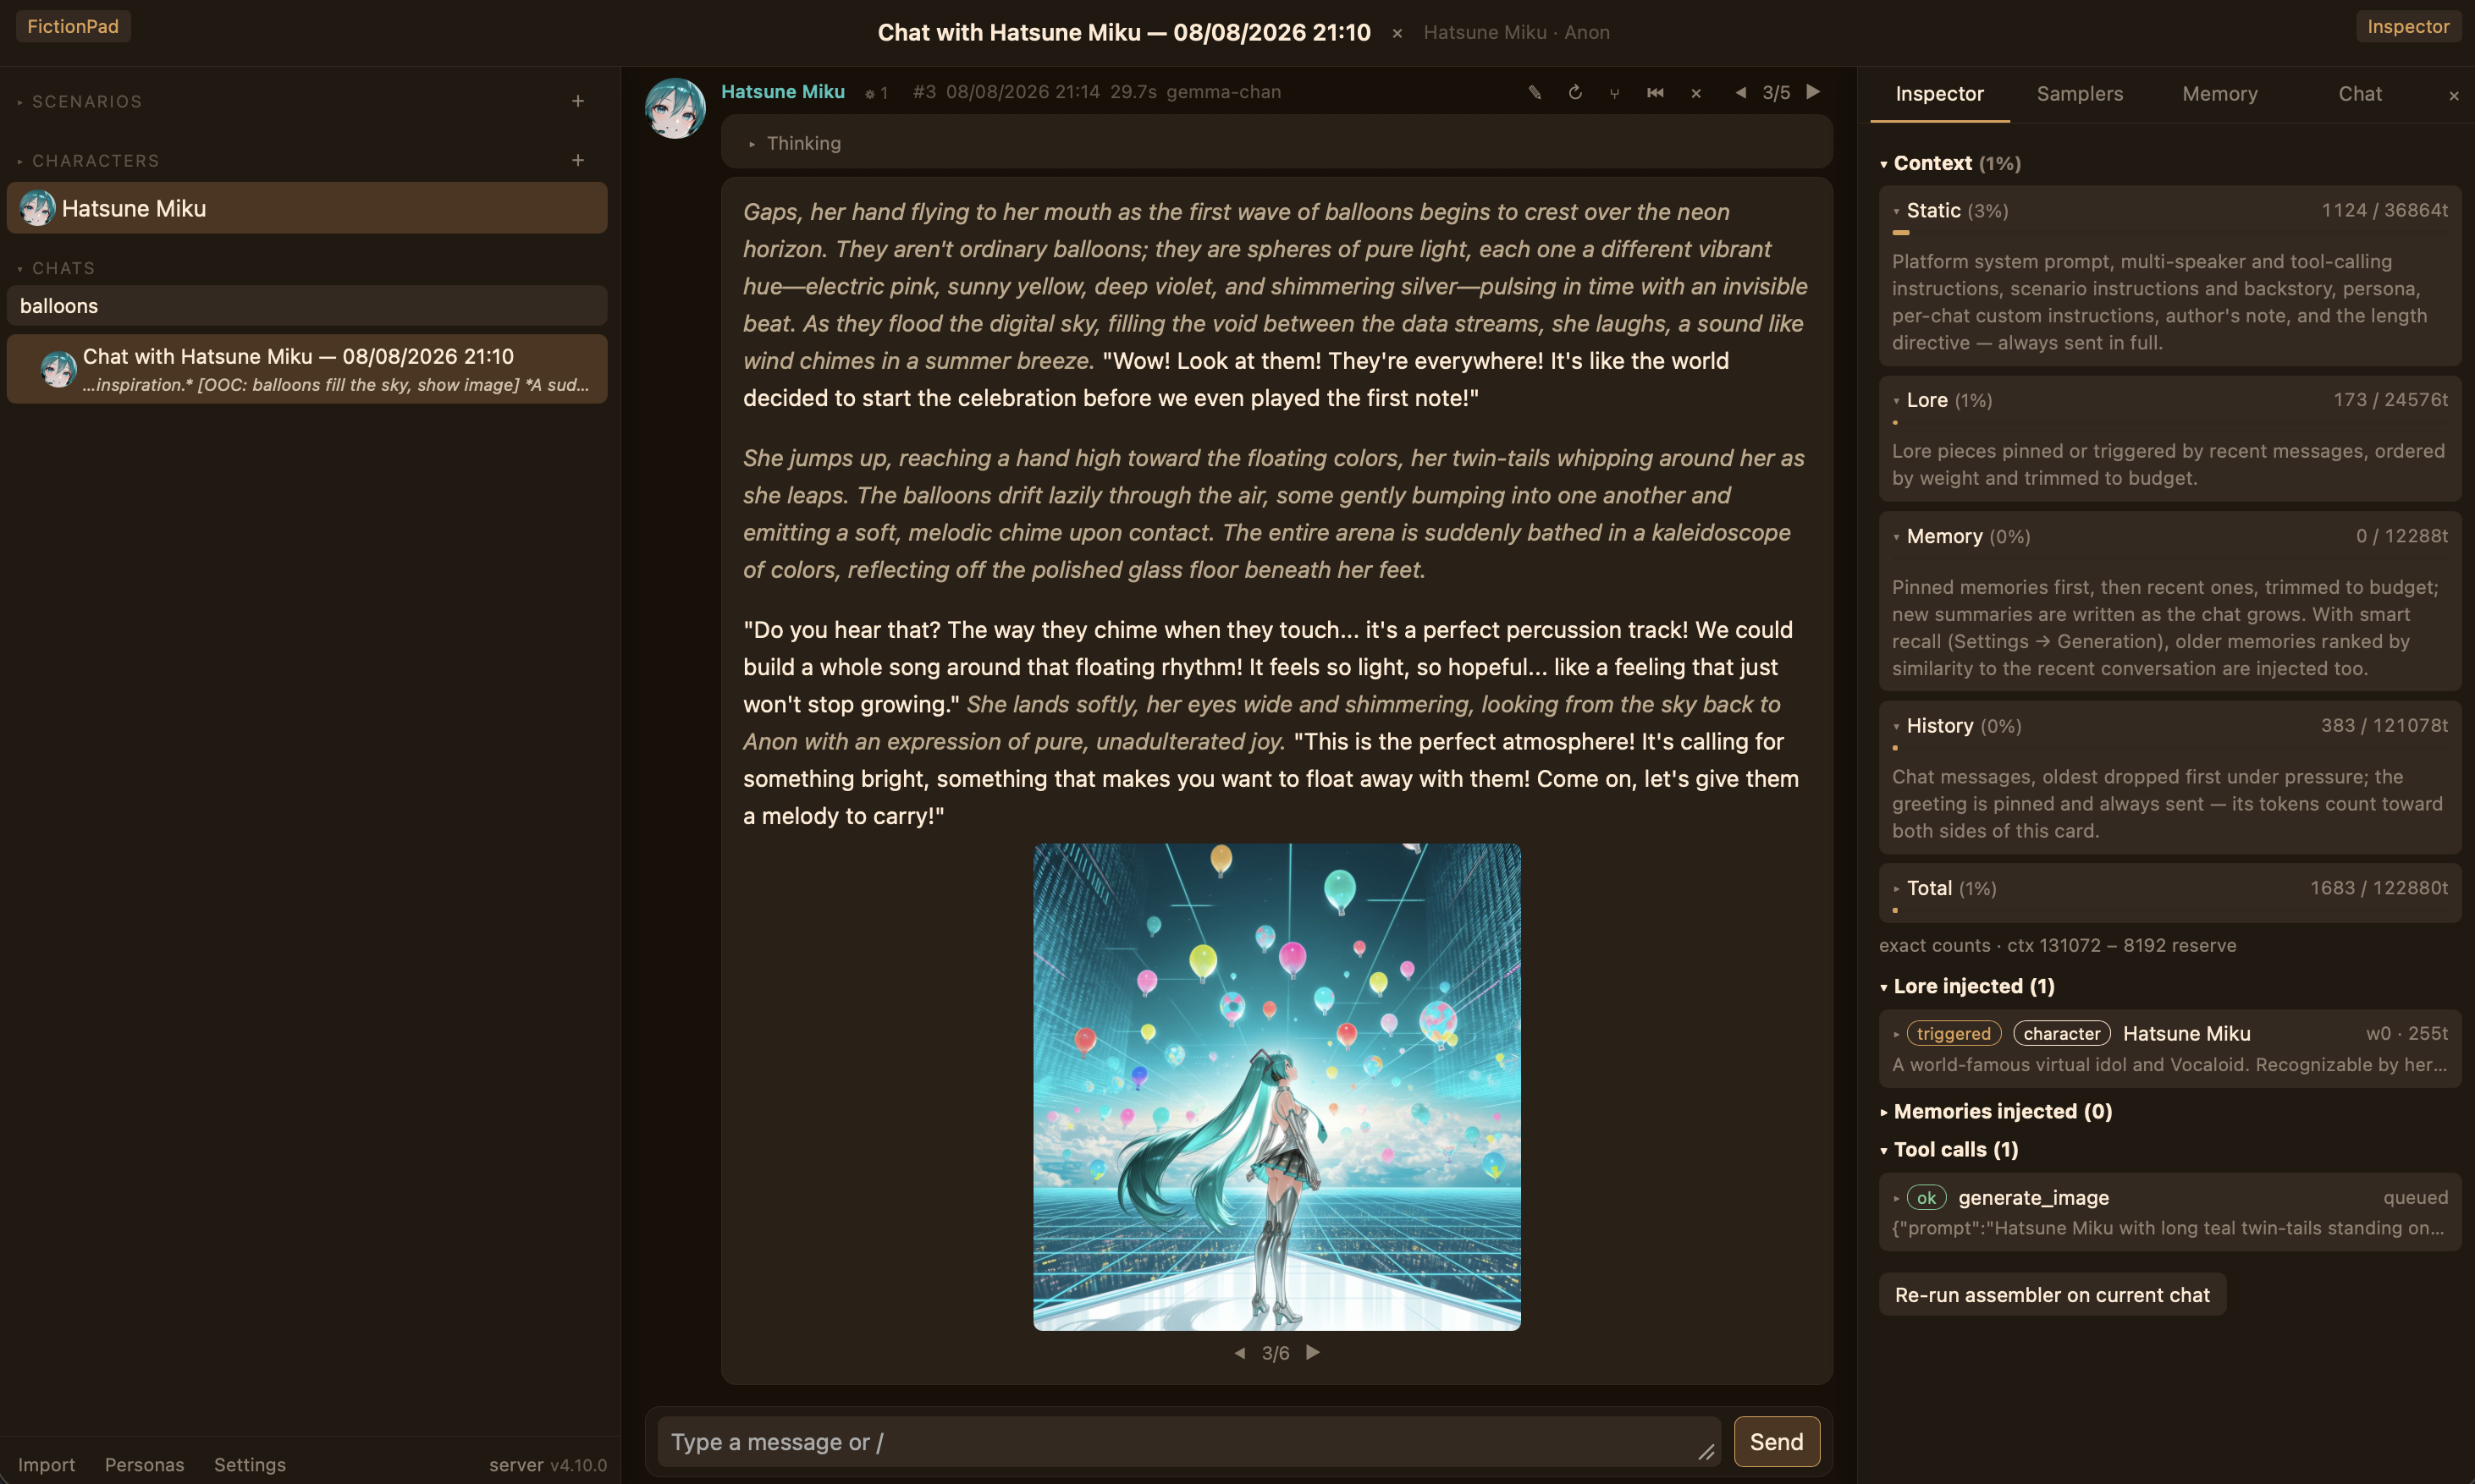Image resolution: width=2475 pixels, height=1484 pixels.
Task: Collapse the Memory context card
Action: click(x=1961, y=536)
